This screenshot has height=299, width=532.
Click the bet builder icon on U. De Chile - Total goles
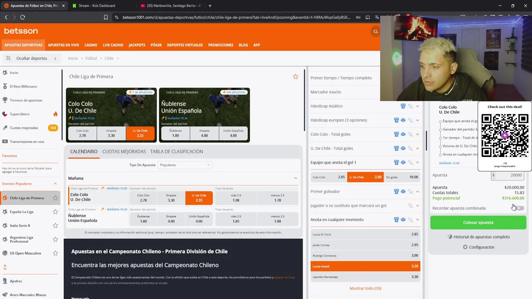[397, 149]
